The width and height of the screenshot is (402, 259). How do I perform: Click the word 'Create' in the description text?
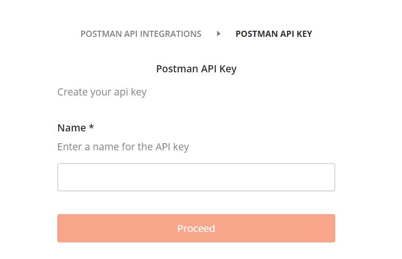(72, 92)
